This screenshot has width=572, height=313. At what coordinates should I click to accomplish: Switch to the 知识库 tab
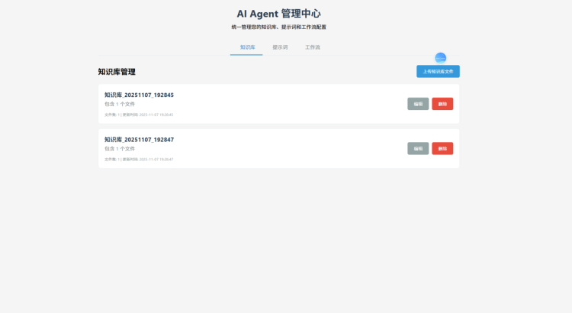click(x=247, y=47)
